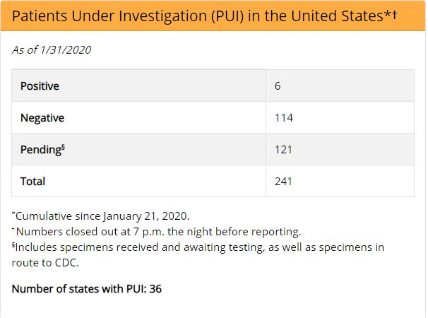Screen dimensions: 428x318
Task: Click the Total row label
Action: pos(32,182)
